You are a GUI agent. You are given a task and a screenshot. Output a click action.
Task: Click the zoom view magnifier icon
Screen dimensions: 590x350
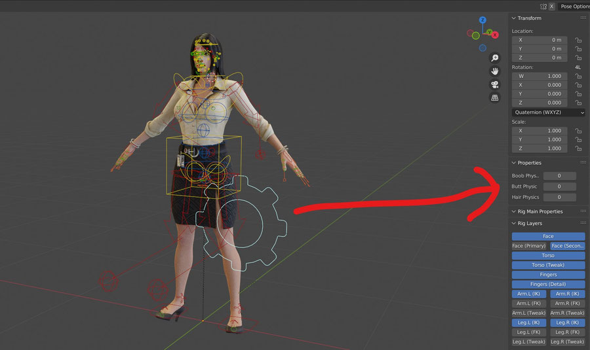pyautogui.click(x=495, y=58)
